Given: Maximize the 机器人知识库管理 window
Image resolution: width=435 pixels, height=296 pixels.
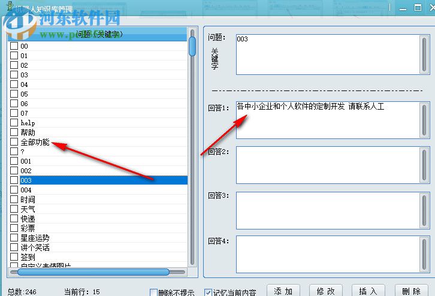Looking at the screenshot, I should pos(418,8).
